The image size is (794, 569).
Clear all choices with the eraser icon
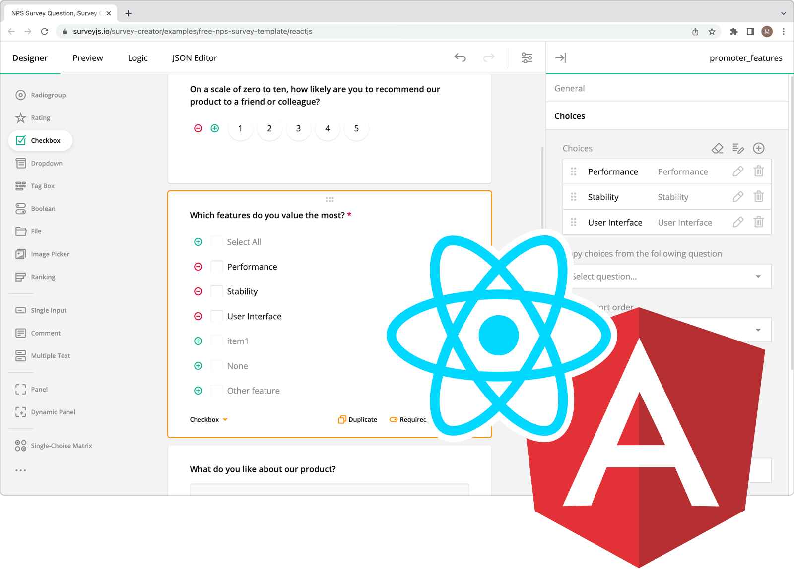[718, 148]
